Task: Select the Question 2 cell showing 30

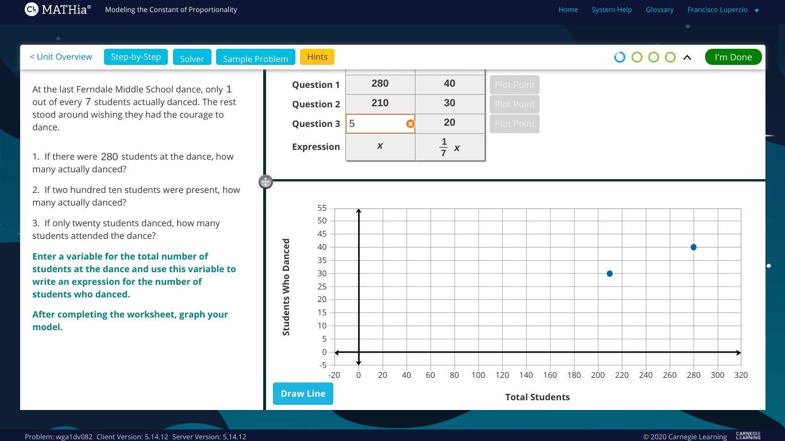Action: (x=449, y=103)
